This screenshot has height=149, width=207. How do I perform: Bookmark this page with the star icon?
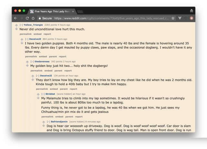coord(173,18)
